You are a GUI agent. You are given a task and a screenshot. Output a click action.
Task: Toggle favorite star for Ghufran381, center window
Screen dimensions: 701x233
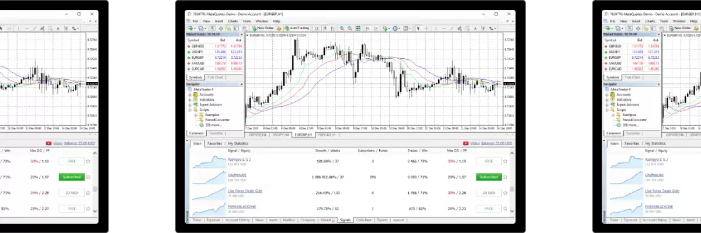pyautogui.click(x=505, y=176)
